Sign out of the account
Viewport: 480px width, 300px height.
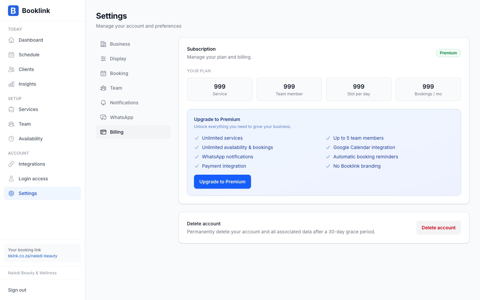click(17, 290)
